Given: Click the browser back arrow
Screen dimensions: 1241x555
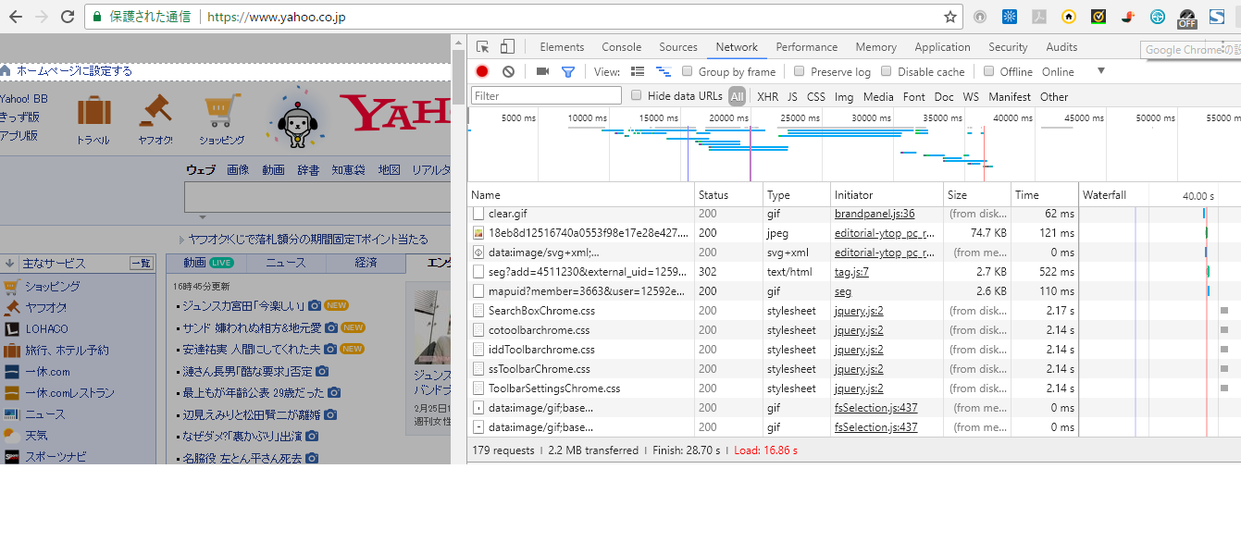Looking at the screenshot, I should (16, 17).
